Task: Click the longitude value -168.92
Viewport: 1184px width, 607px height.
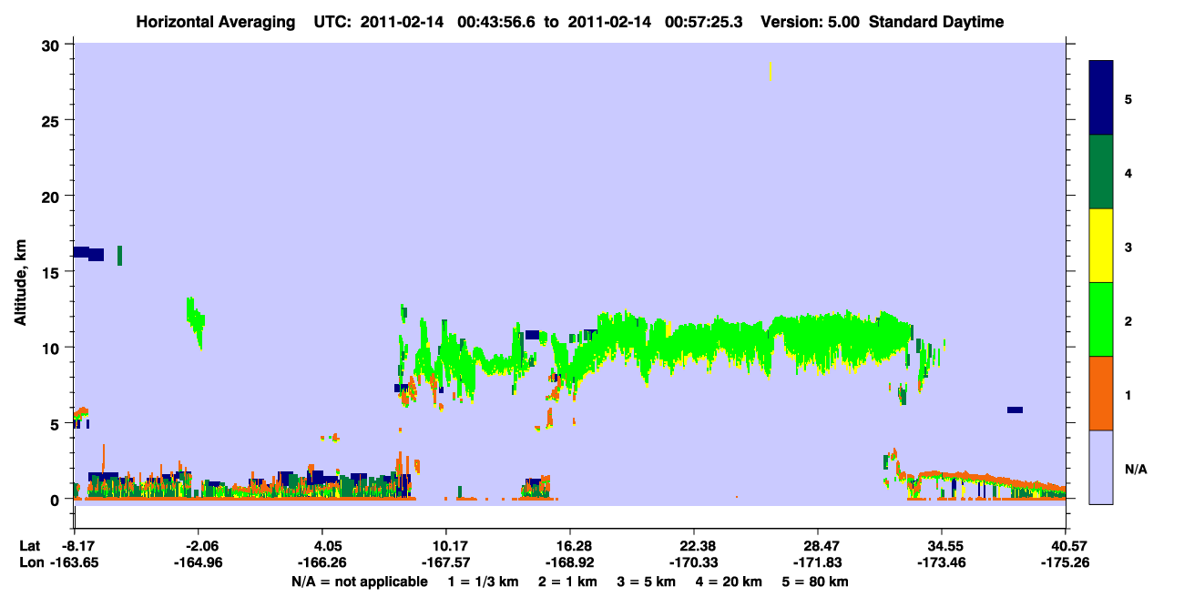Action: (x=570, y=563)
